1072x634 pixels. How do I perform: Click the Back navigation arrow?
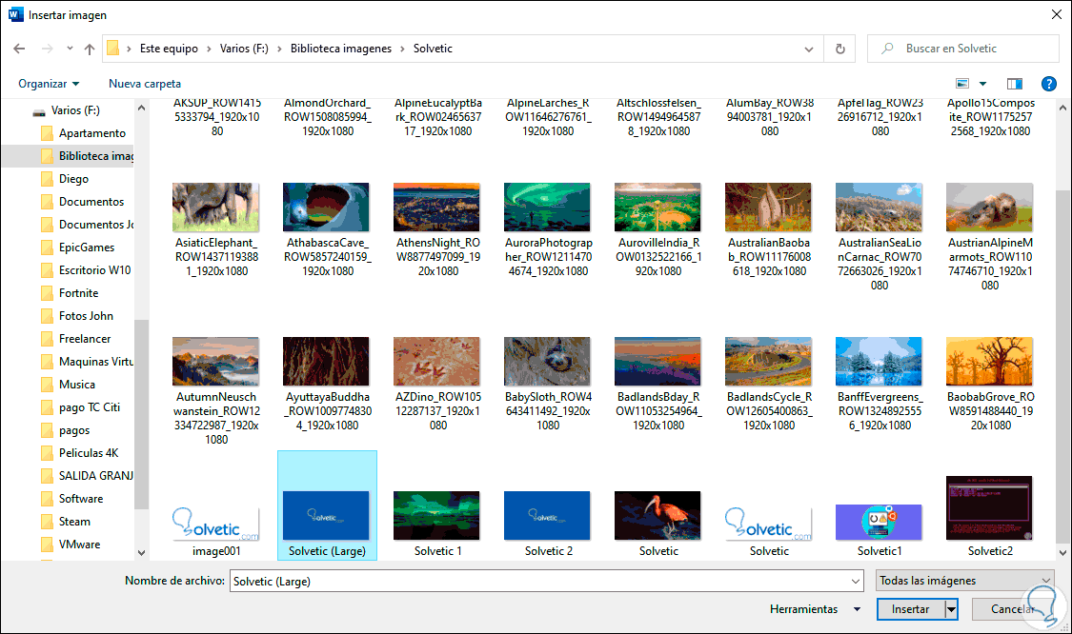point(20,49)
